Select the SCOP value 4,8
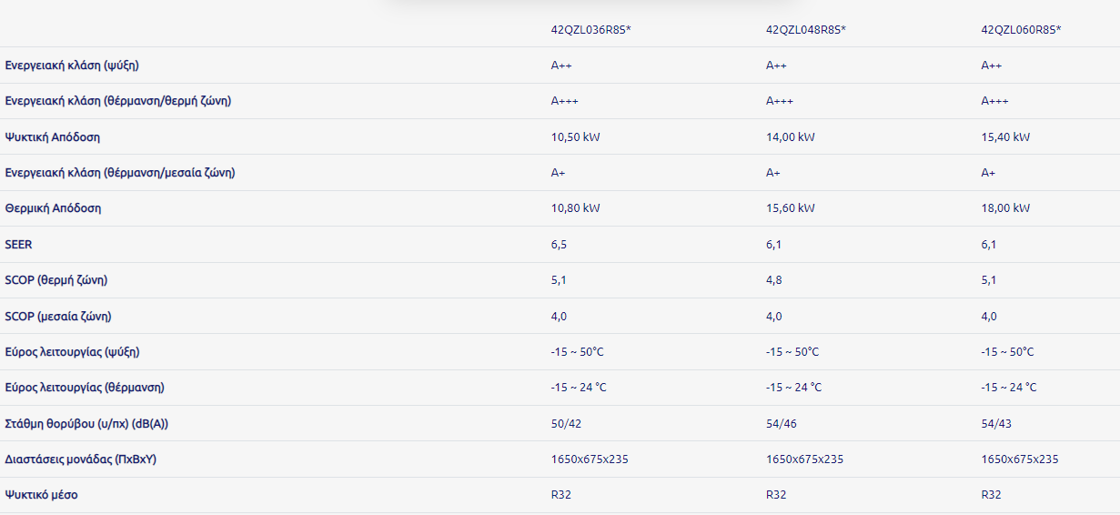 coord(773,280)
